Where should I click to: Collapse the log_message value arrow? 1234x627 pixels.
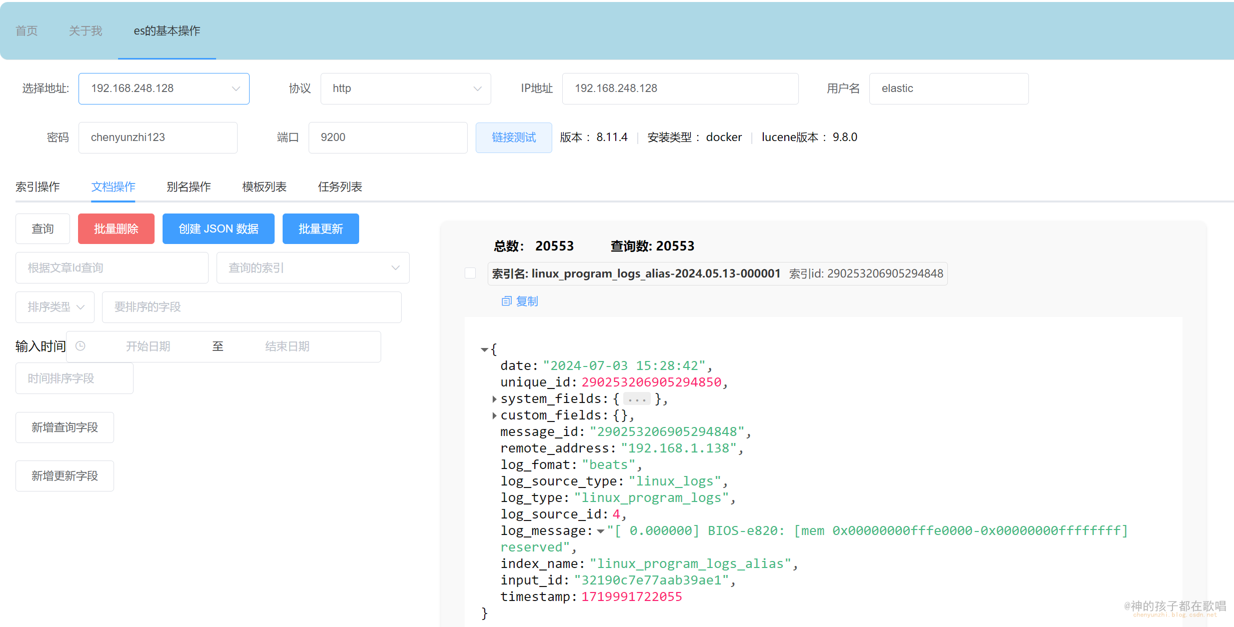point(600,531)
